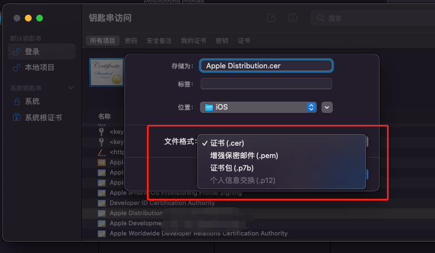Select the 系统根证书 keychain in the sidebar

pyautogui.click(x=42, y=117)
